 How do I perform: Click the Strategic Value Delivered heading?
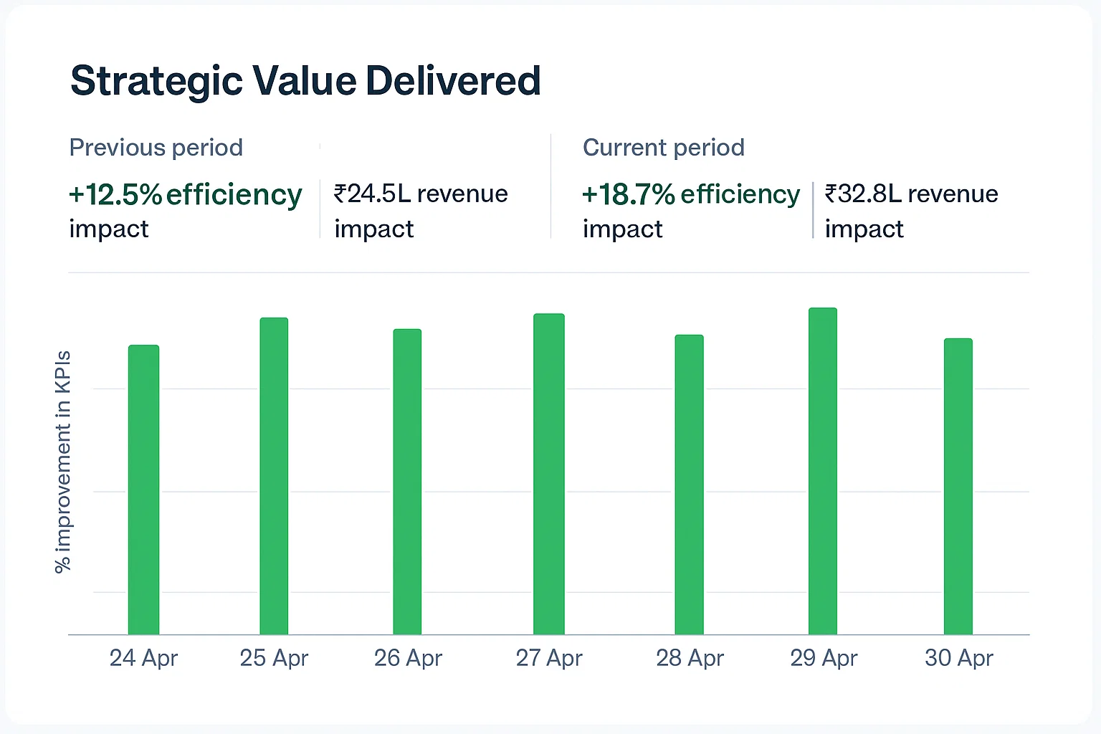pyautogui.click(x=305, y=80)
